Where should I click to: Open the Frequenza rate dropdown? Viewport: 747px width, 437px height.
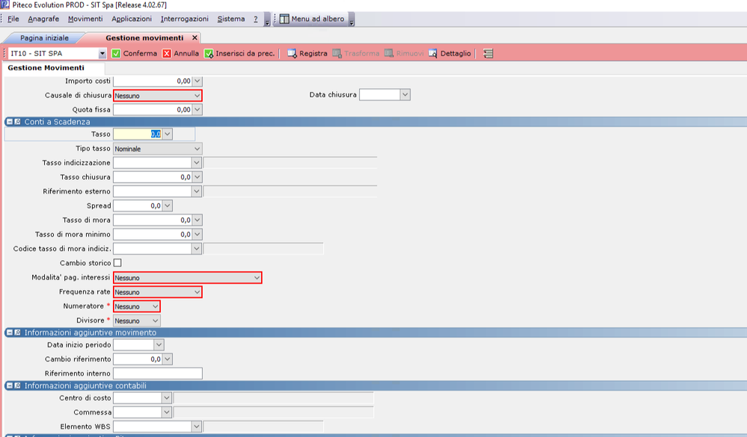click(197, 292)
